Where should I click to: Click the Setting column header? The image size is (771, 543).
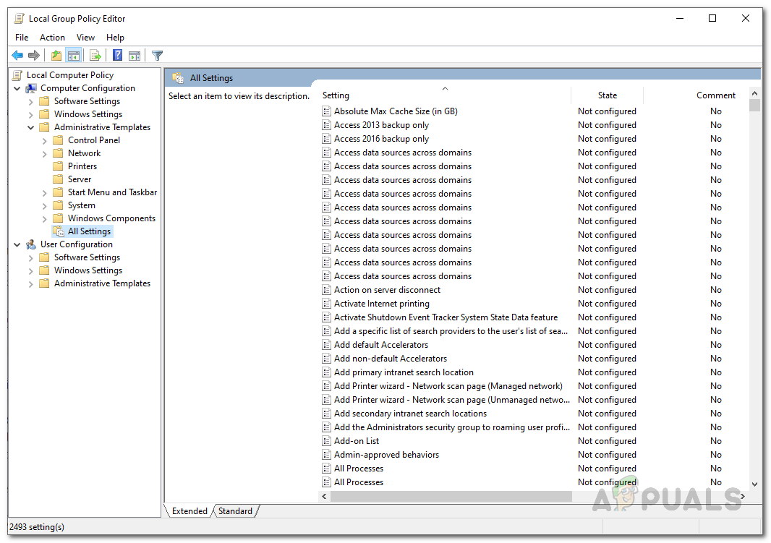click(x=444, y=95)
